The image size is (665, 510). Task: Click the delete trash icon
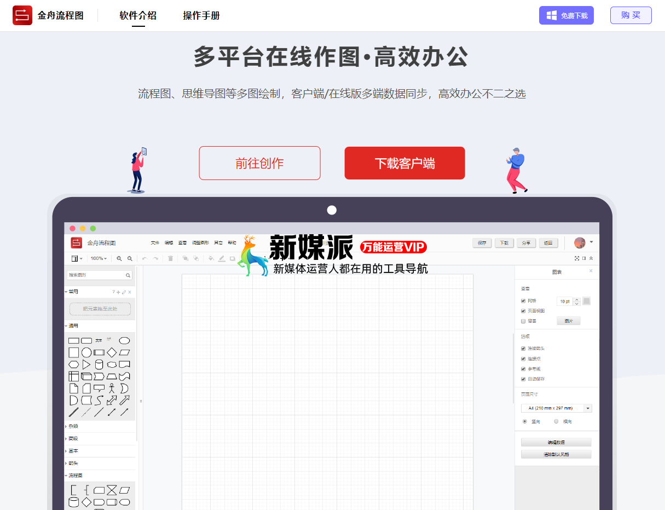pyautogui.click(x=170, y=258)
